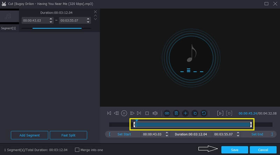This screenshot has height=155, width=280.
Task: Click the split segment icon
Action: coord(167,113)
